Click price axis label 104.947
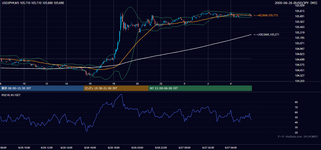 coord(300,49)
